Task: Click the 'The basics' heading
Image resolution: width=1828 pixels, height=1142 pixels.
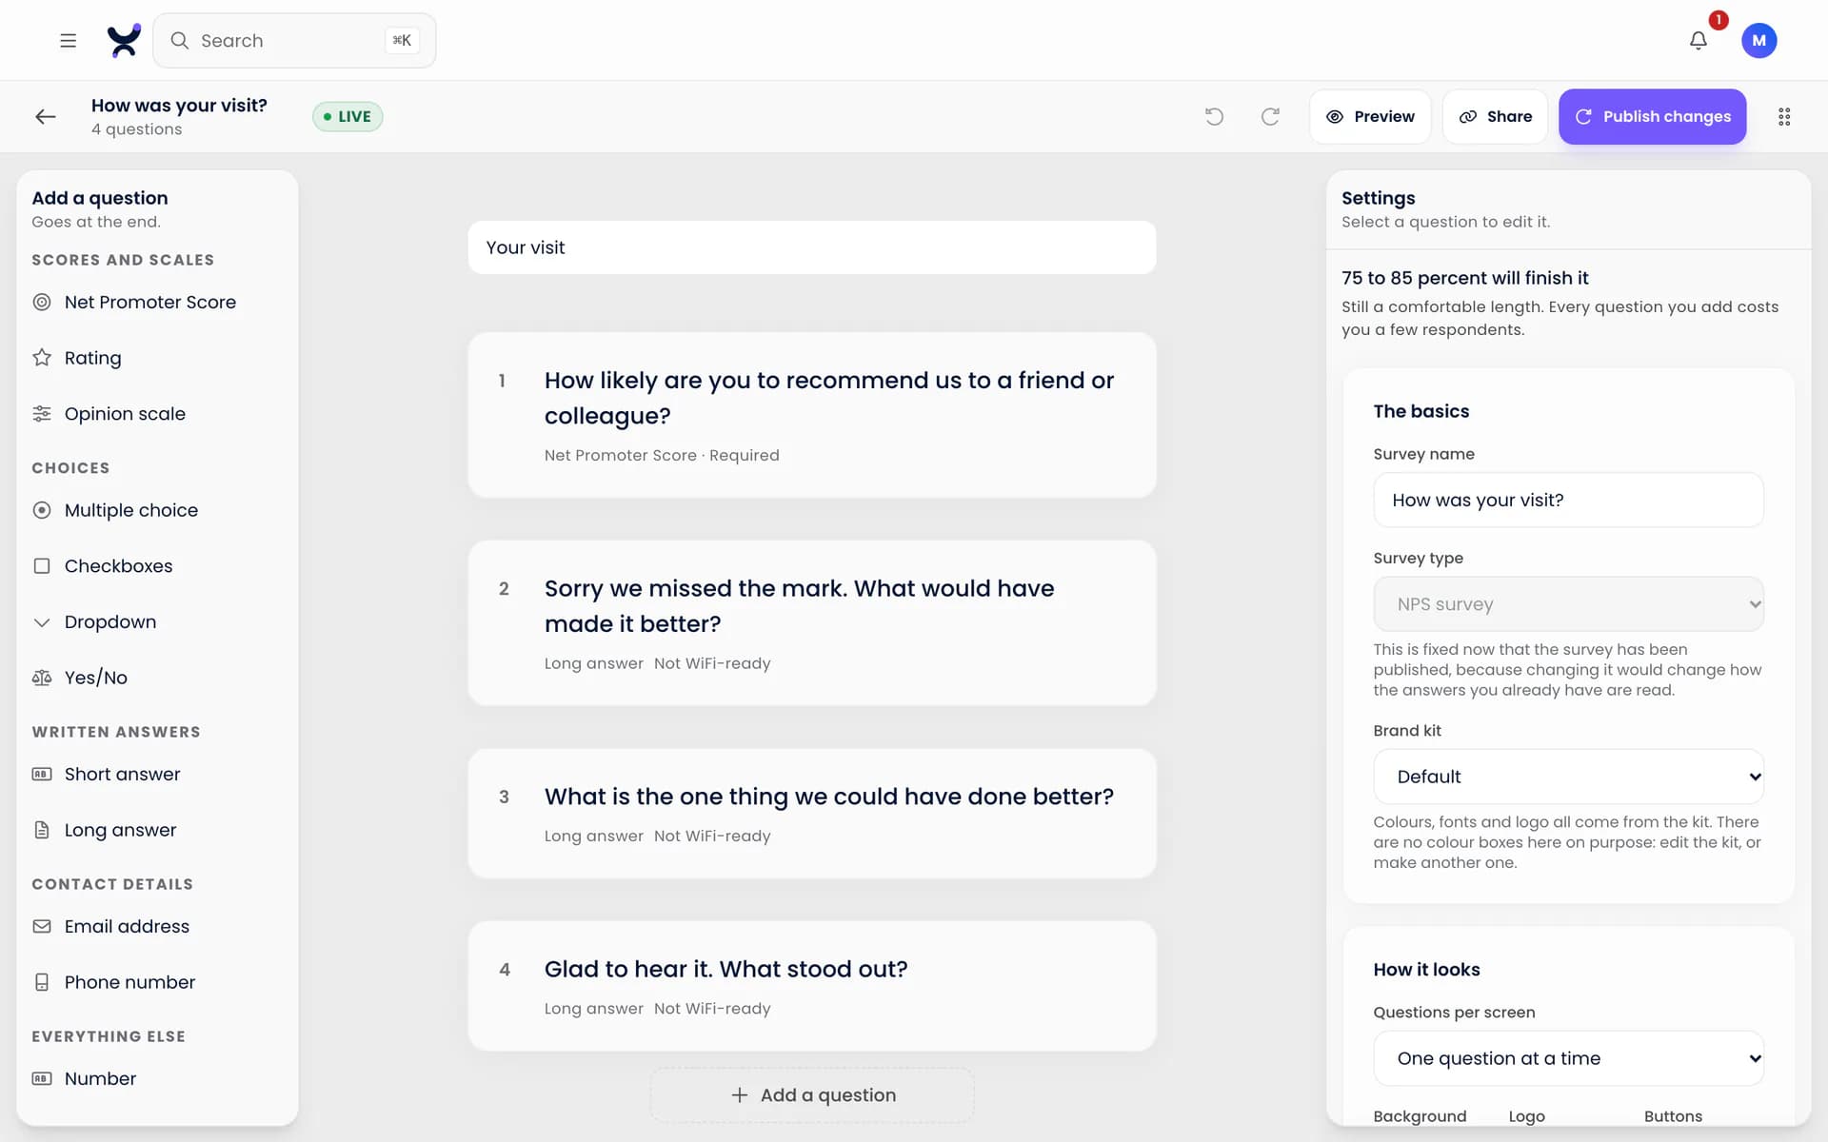Action: 1421,411
